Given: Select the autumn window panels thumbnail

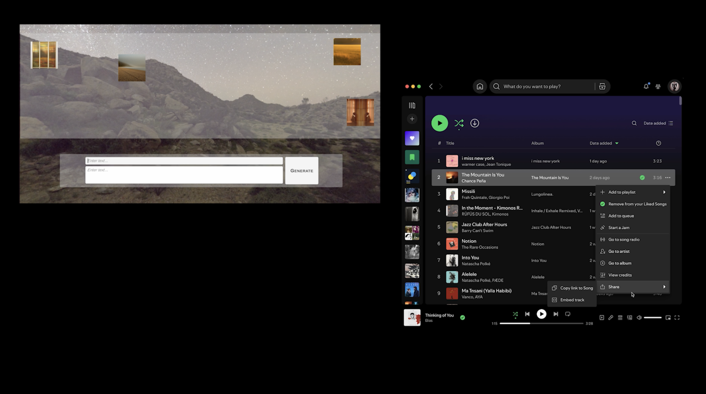Looking at the screenshot, I should (x=44, y=55).
